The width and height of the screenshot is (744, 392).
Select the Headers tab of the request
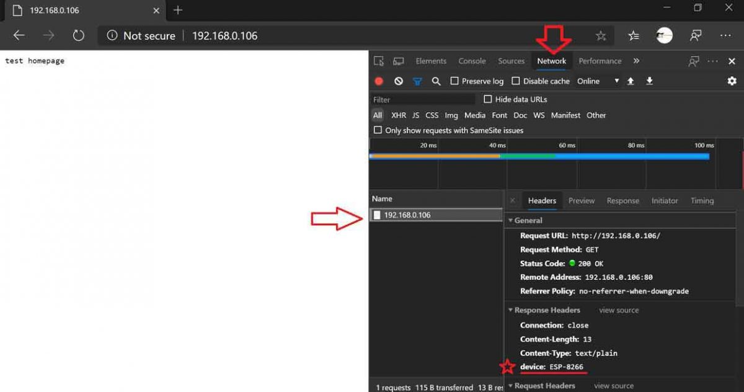[542, 201]
